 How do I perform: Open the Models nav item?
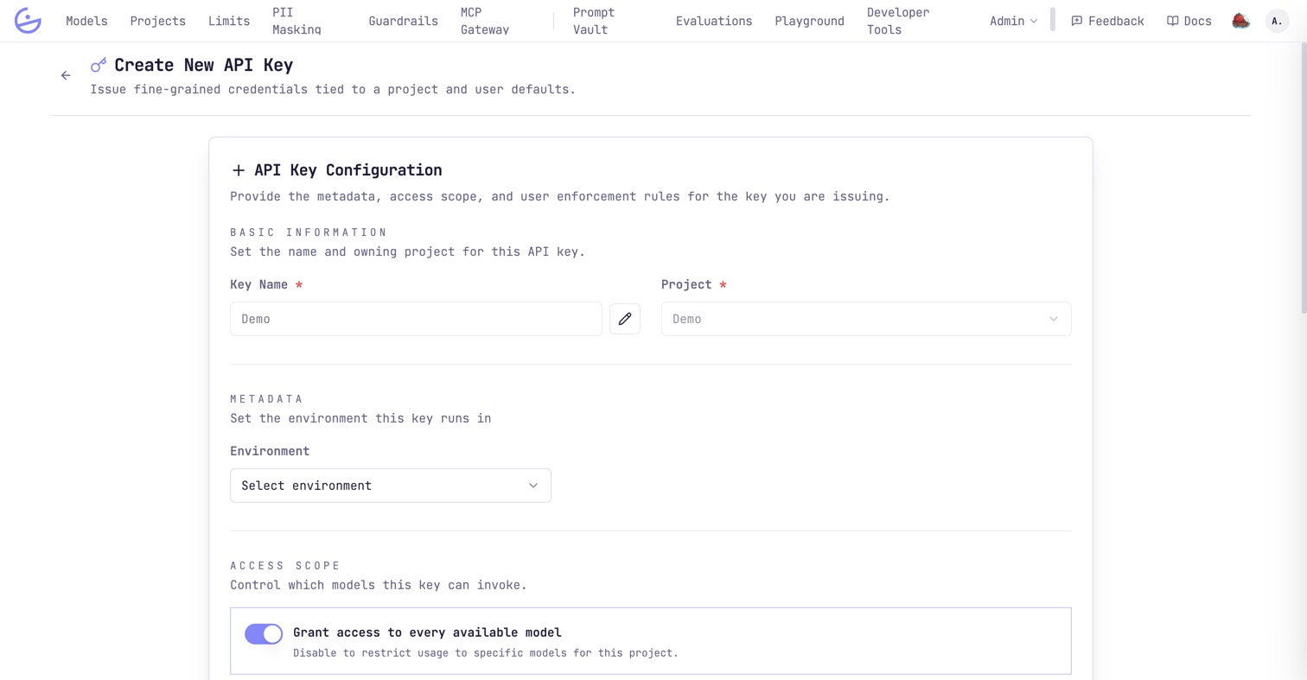pos(86,21)
